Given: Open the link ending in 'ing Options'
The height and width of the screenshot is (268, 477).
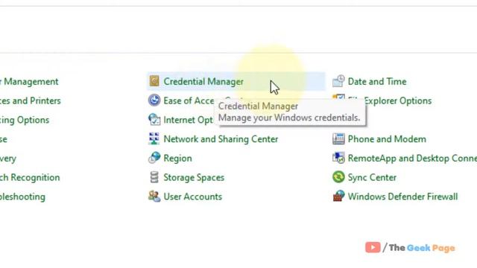Looking at the screenshot, I should point(25,120).
